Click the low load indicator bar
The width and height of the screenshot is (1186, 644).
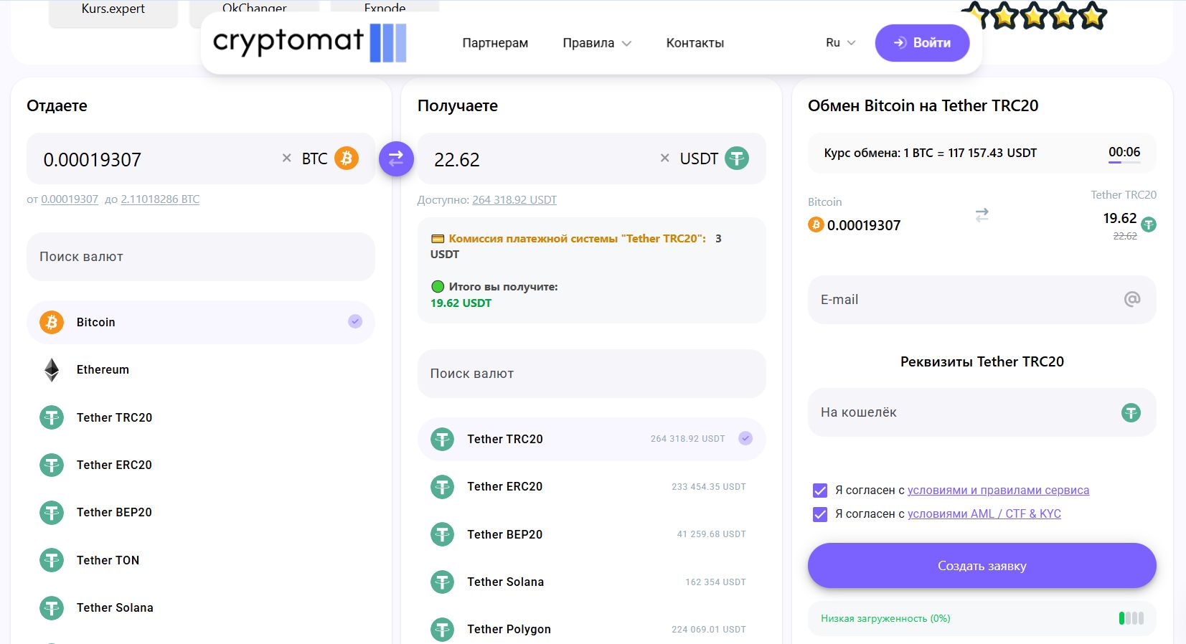pyautogui.click(x=1131, y=618)
